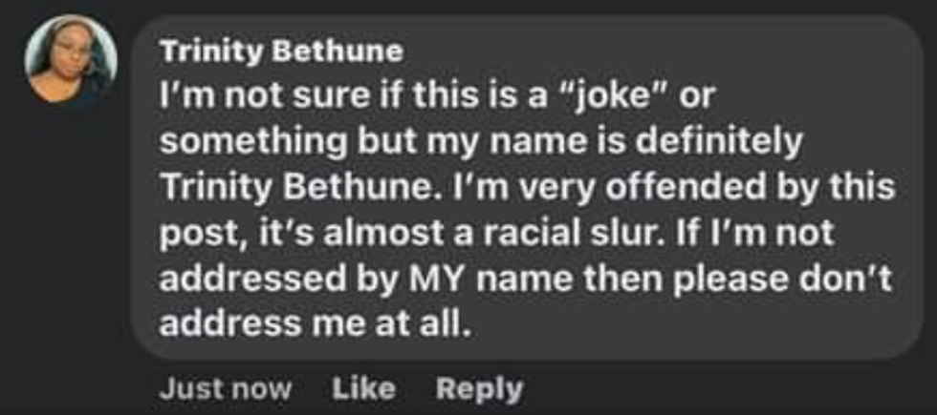Click the last line "address me at all."
Image resolution: width=937 pixels, height=415 pixels.
click(x=315, y=325)
